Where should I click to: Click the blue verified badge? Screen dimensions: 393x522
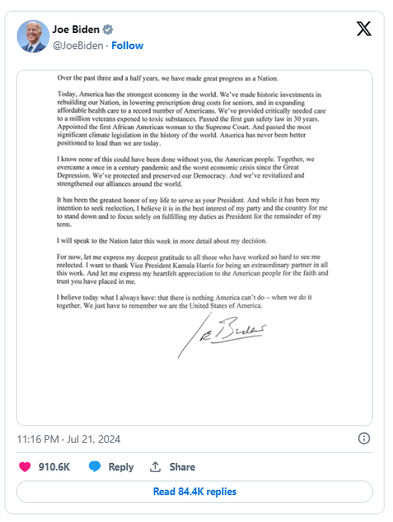point(107,30)
